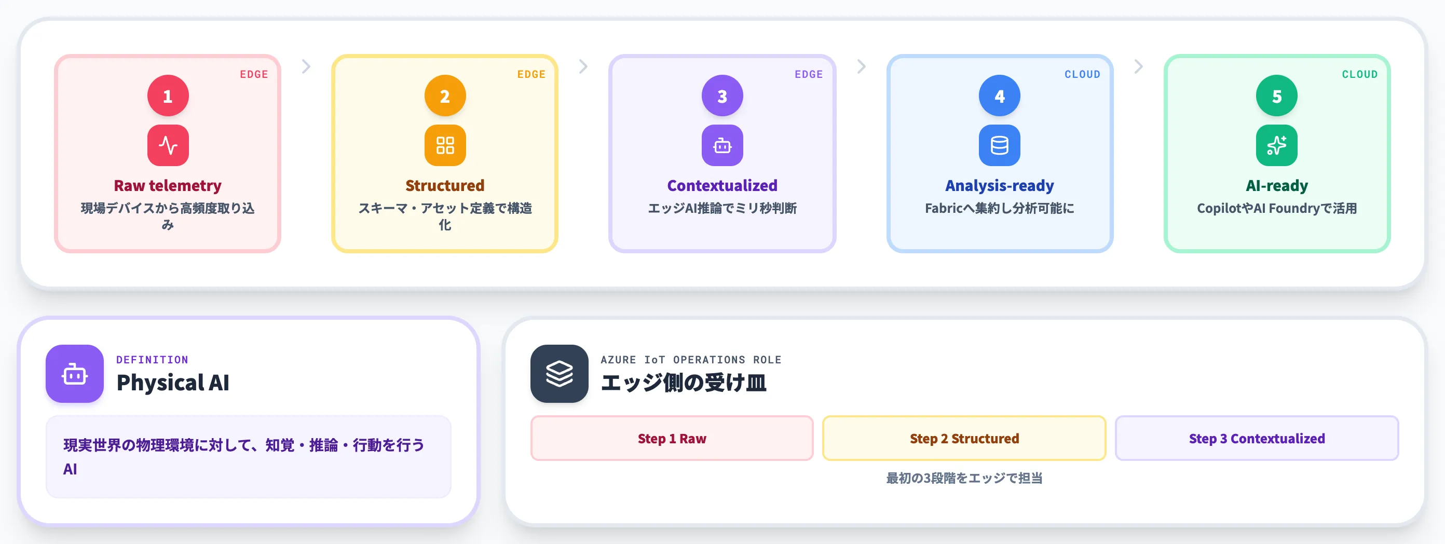Image resolution: width=1445 pixels, height=544 pixels.
Task: Click the dark layers stack icon
Action: click(x=560, y=374)
